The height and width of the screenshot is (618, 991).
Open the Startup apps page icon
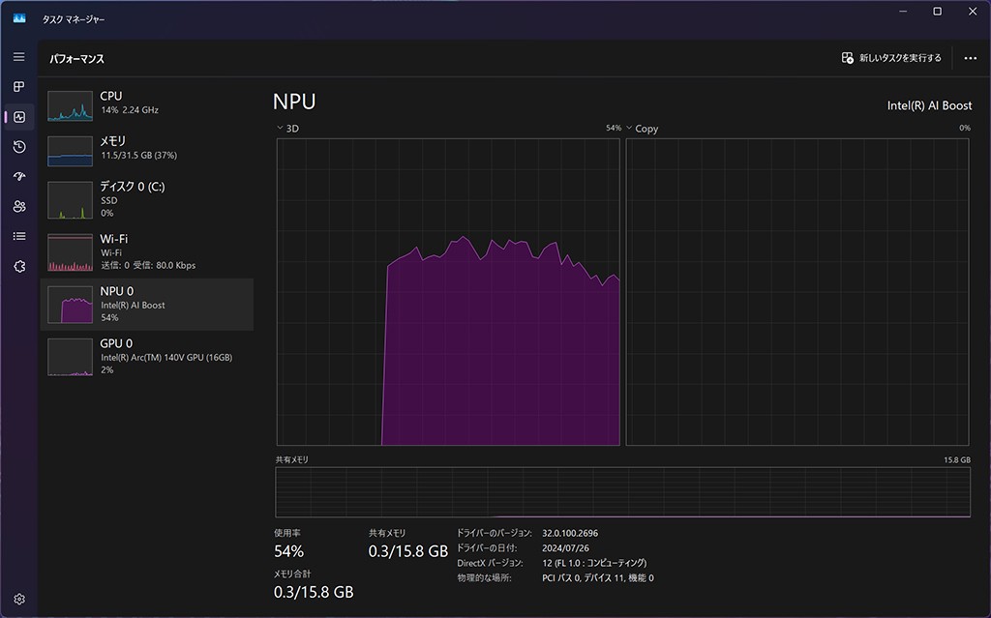pyautogui.click(x=19, y=177)
